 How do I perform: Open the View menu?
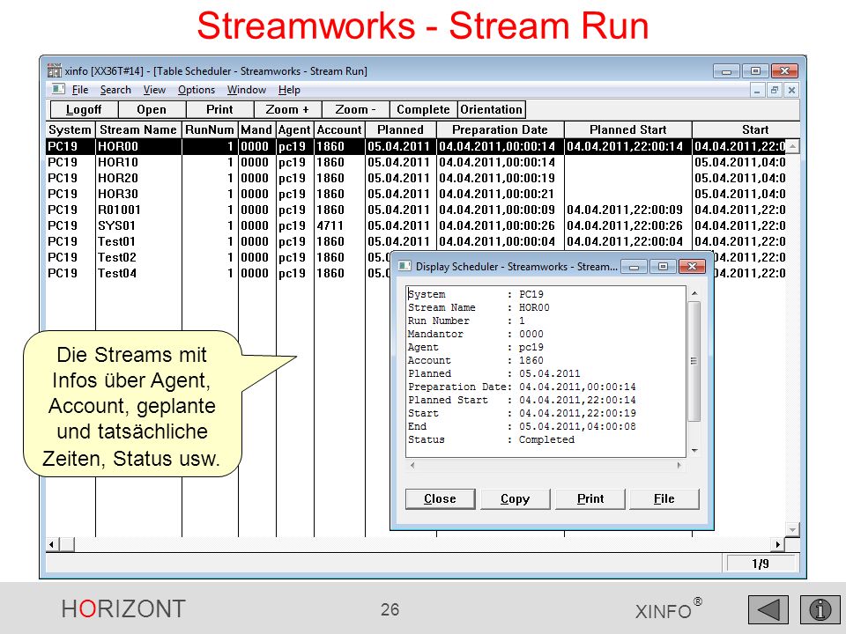154,90
